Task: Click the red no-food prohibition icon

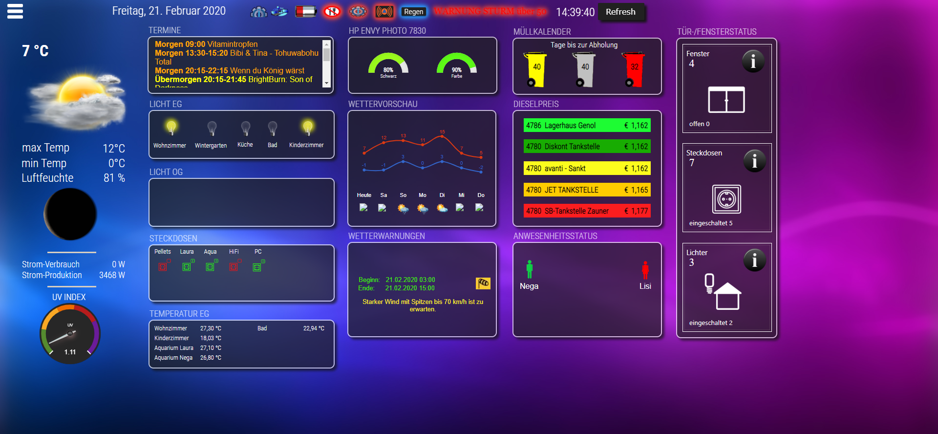Action: [332, 11]
